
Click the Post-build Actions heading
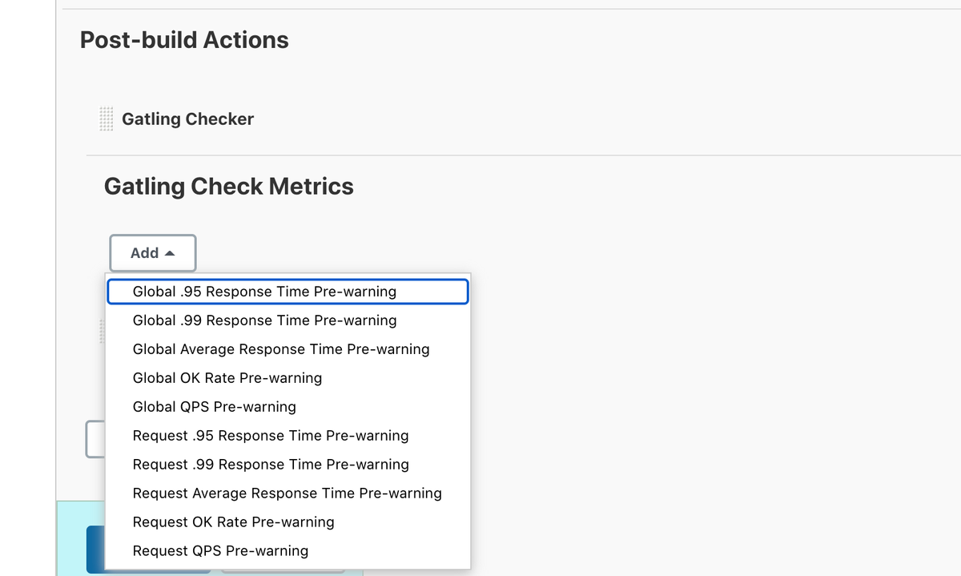pos(184,40)
